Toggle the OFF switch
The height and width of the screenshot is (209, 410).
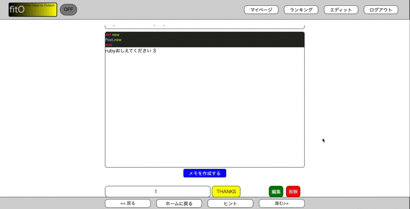tap(68, 10)
